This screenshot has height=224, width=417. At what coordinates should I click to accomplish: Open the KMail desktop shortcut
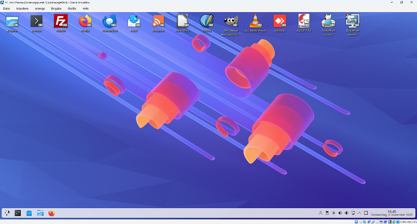(134, 21)
